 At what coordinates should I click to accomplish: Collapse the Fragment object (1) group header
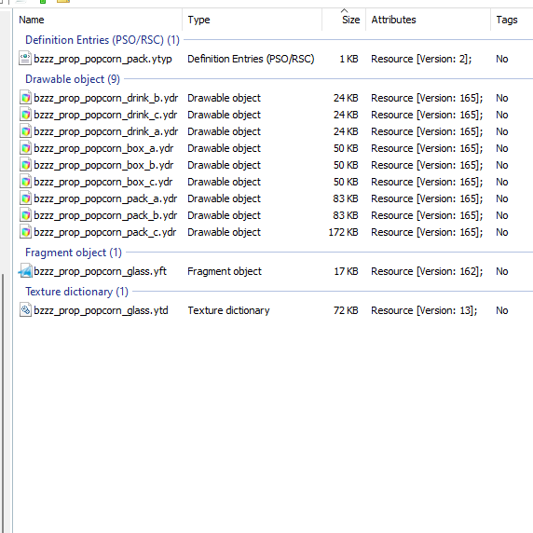[x=74, y=253]
